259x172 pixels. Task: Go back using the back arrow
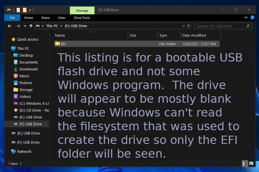pyautogui.click(x=10, y=26)
